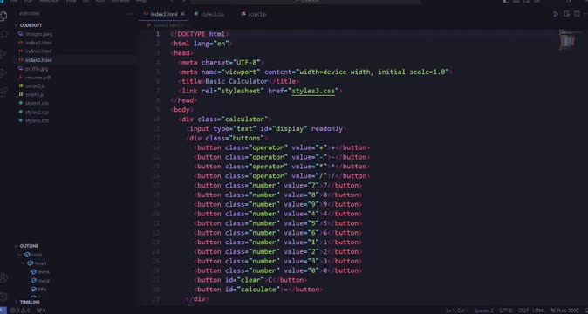Click the split editor right icon

tap(577, 14)
